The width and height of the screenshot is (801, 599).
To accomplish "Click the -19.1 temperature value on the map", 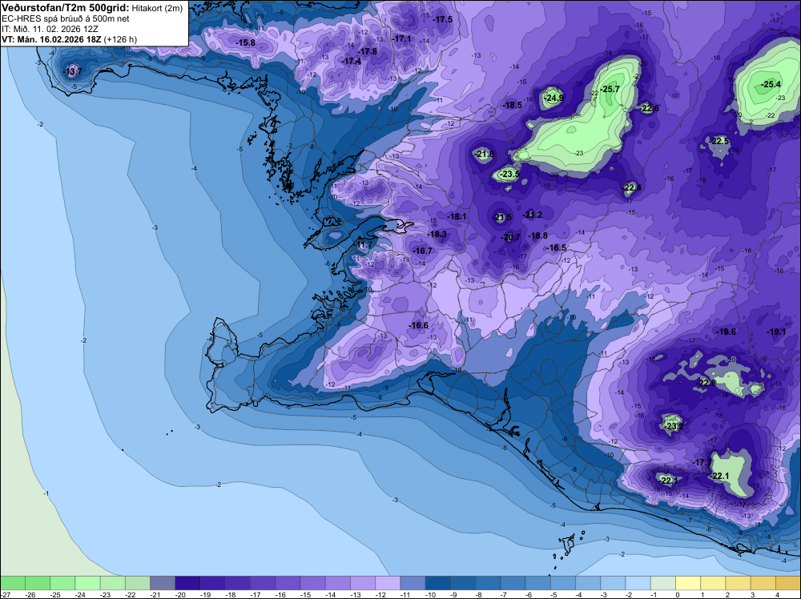I will pos(776,332).
